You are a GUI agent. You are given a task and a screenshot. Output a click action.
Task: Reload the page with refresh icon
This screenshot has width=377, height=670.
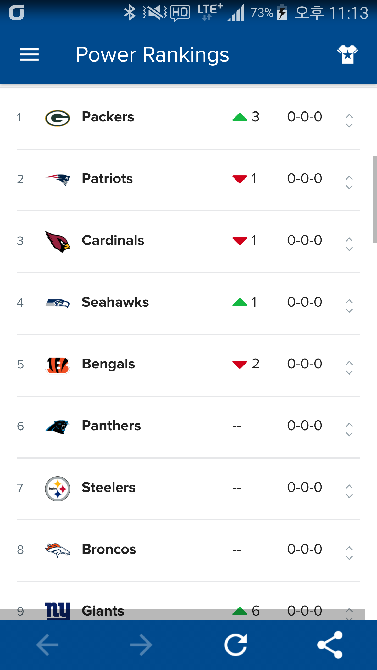click(x=236, y=645)
